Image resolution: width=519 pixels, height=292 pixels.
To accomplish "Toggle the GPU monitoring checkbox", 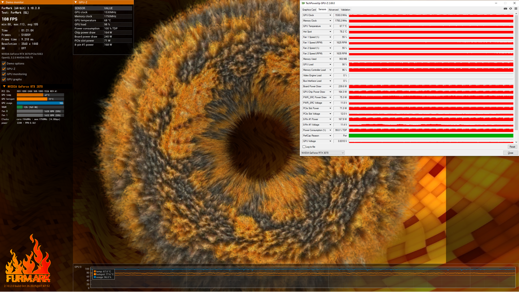I will tap(4, 74).
